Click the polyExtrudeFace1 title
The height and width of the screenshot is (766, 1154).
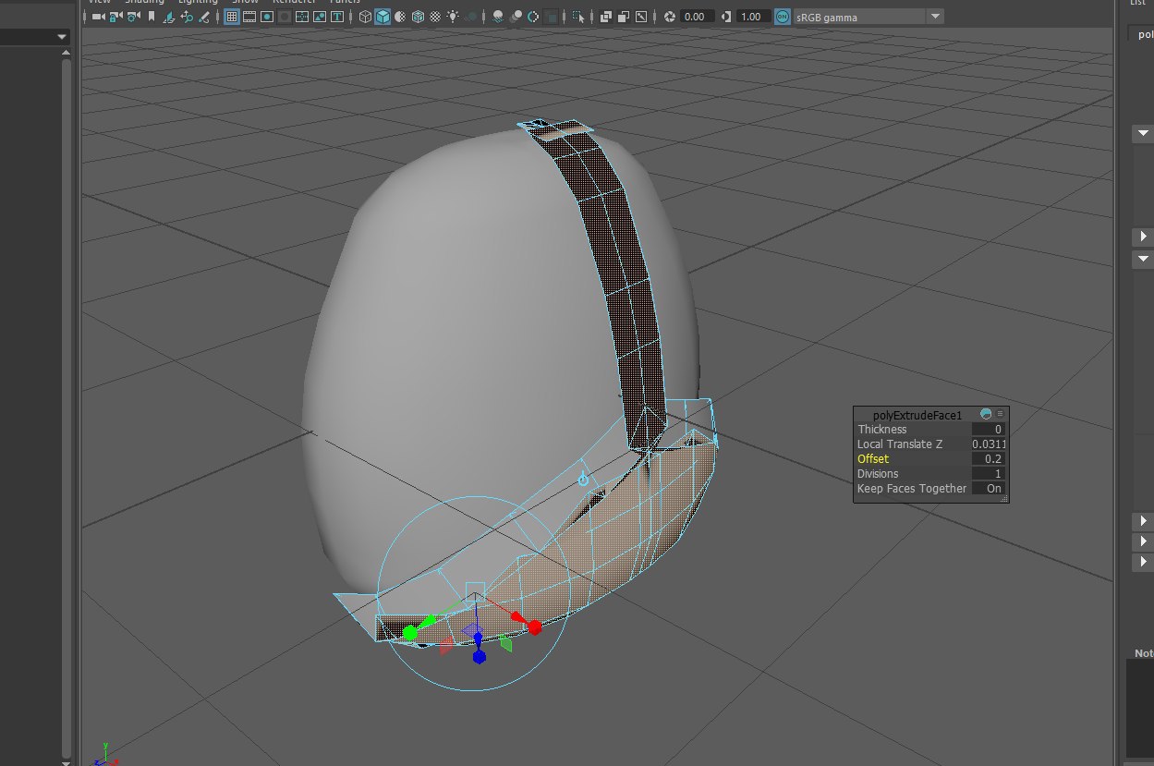click(x=917, y=415)
